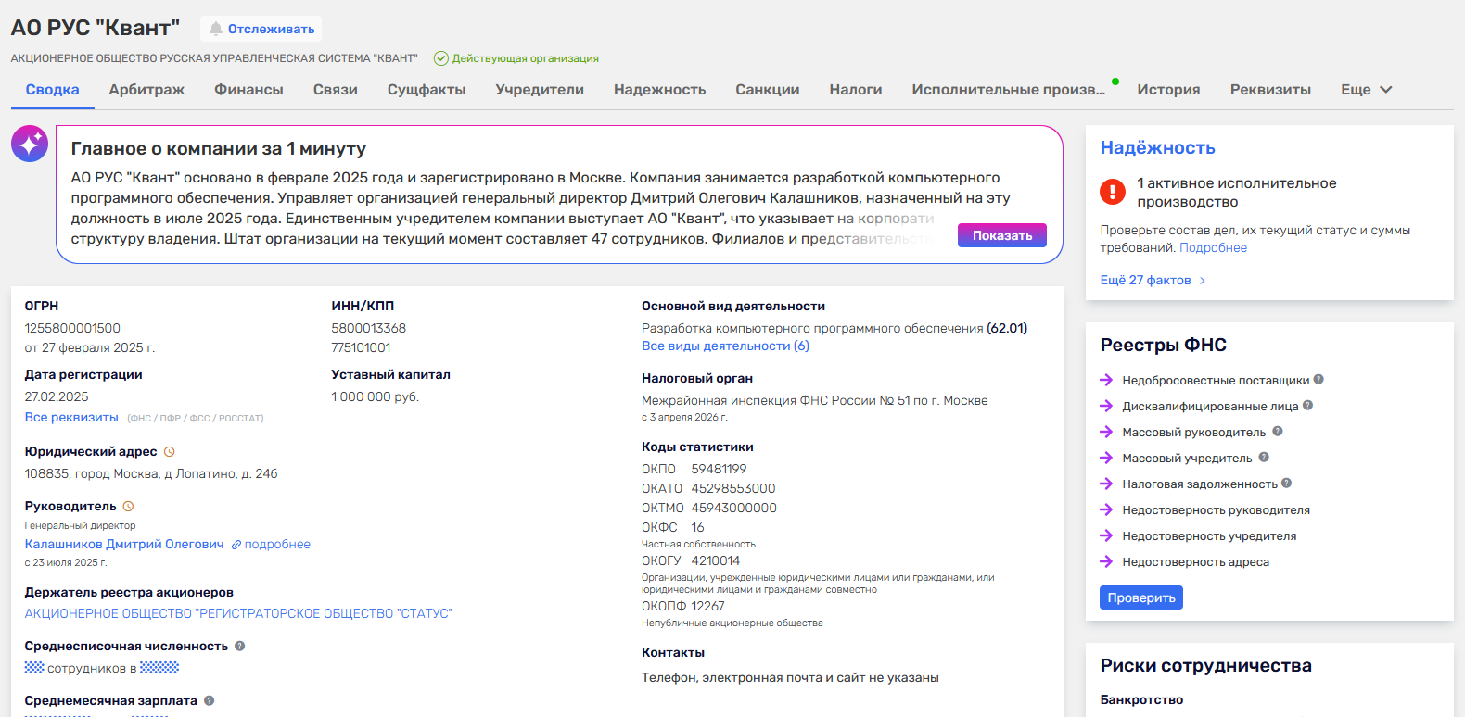Open the Все реквизиты link

pyautogui.click(x=71, y=418)
